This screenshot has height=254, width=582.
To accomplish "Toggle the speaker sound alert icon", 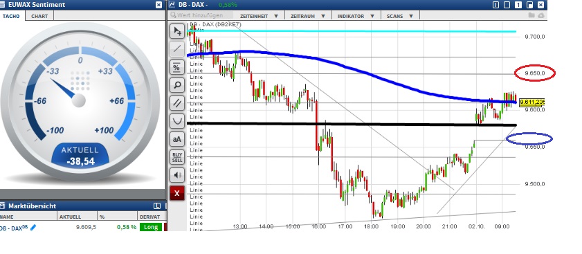I will (x=177, y=175).
